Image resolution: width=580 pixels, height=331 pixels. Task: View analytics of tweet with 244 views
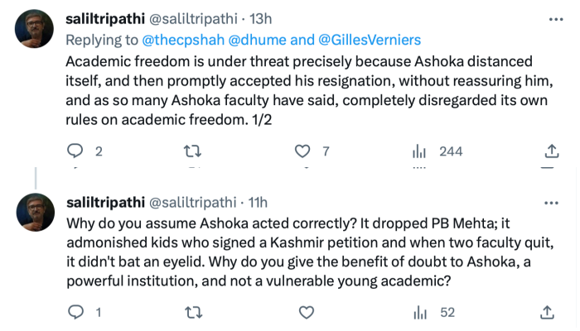click(419, 151)
